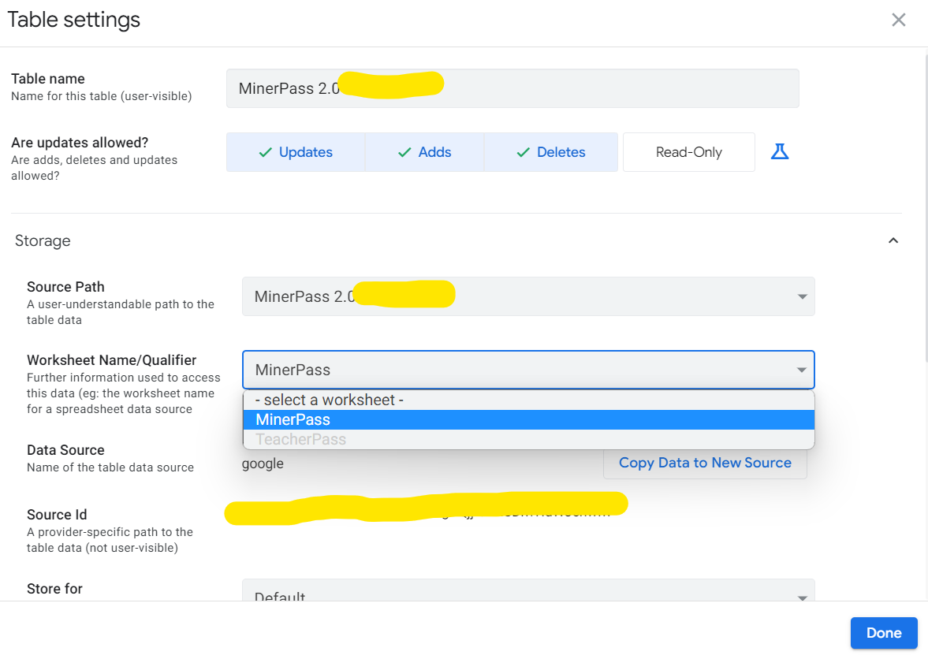Click Copy Data to New Source
Image resolution: width=928 pixels, height=659 pixels.
[705, 463]
